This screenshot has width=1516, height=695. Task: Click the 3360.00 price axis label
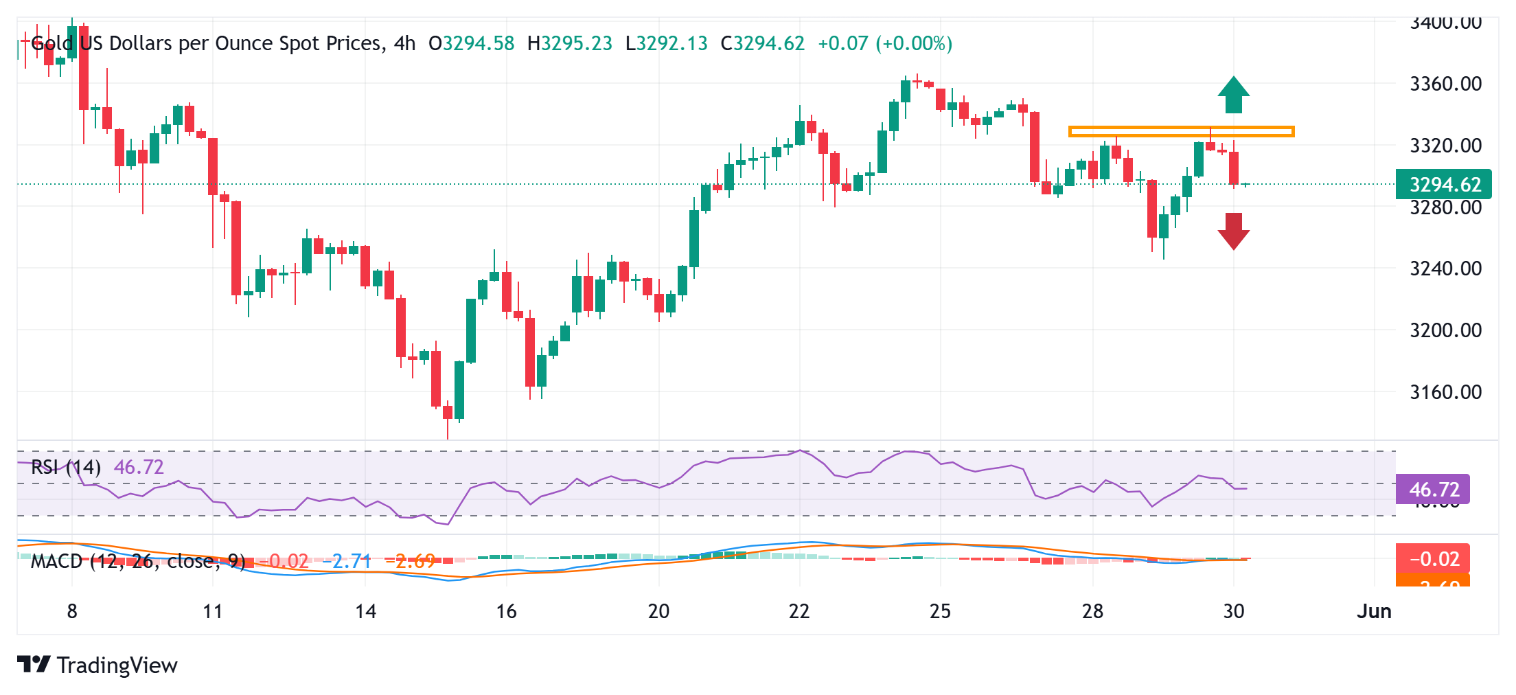coord(1445,84)
